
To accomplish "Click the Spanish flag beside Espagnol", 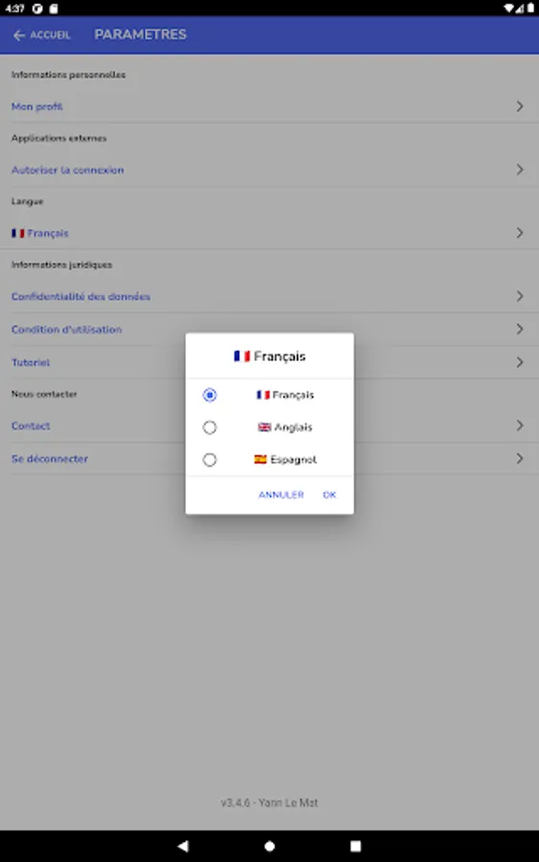I will tap(260, 459).
